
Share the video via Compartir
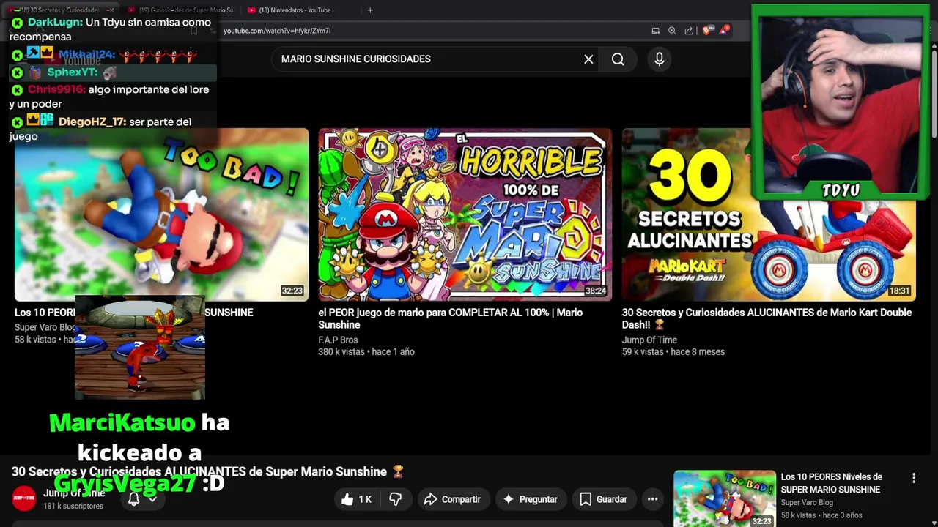coord(452,499)
